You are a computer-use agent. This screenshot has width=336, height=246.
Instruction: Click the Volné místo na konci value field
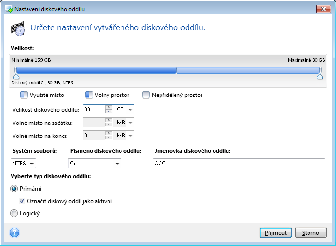click(x=94, y=136)
